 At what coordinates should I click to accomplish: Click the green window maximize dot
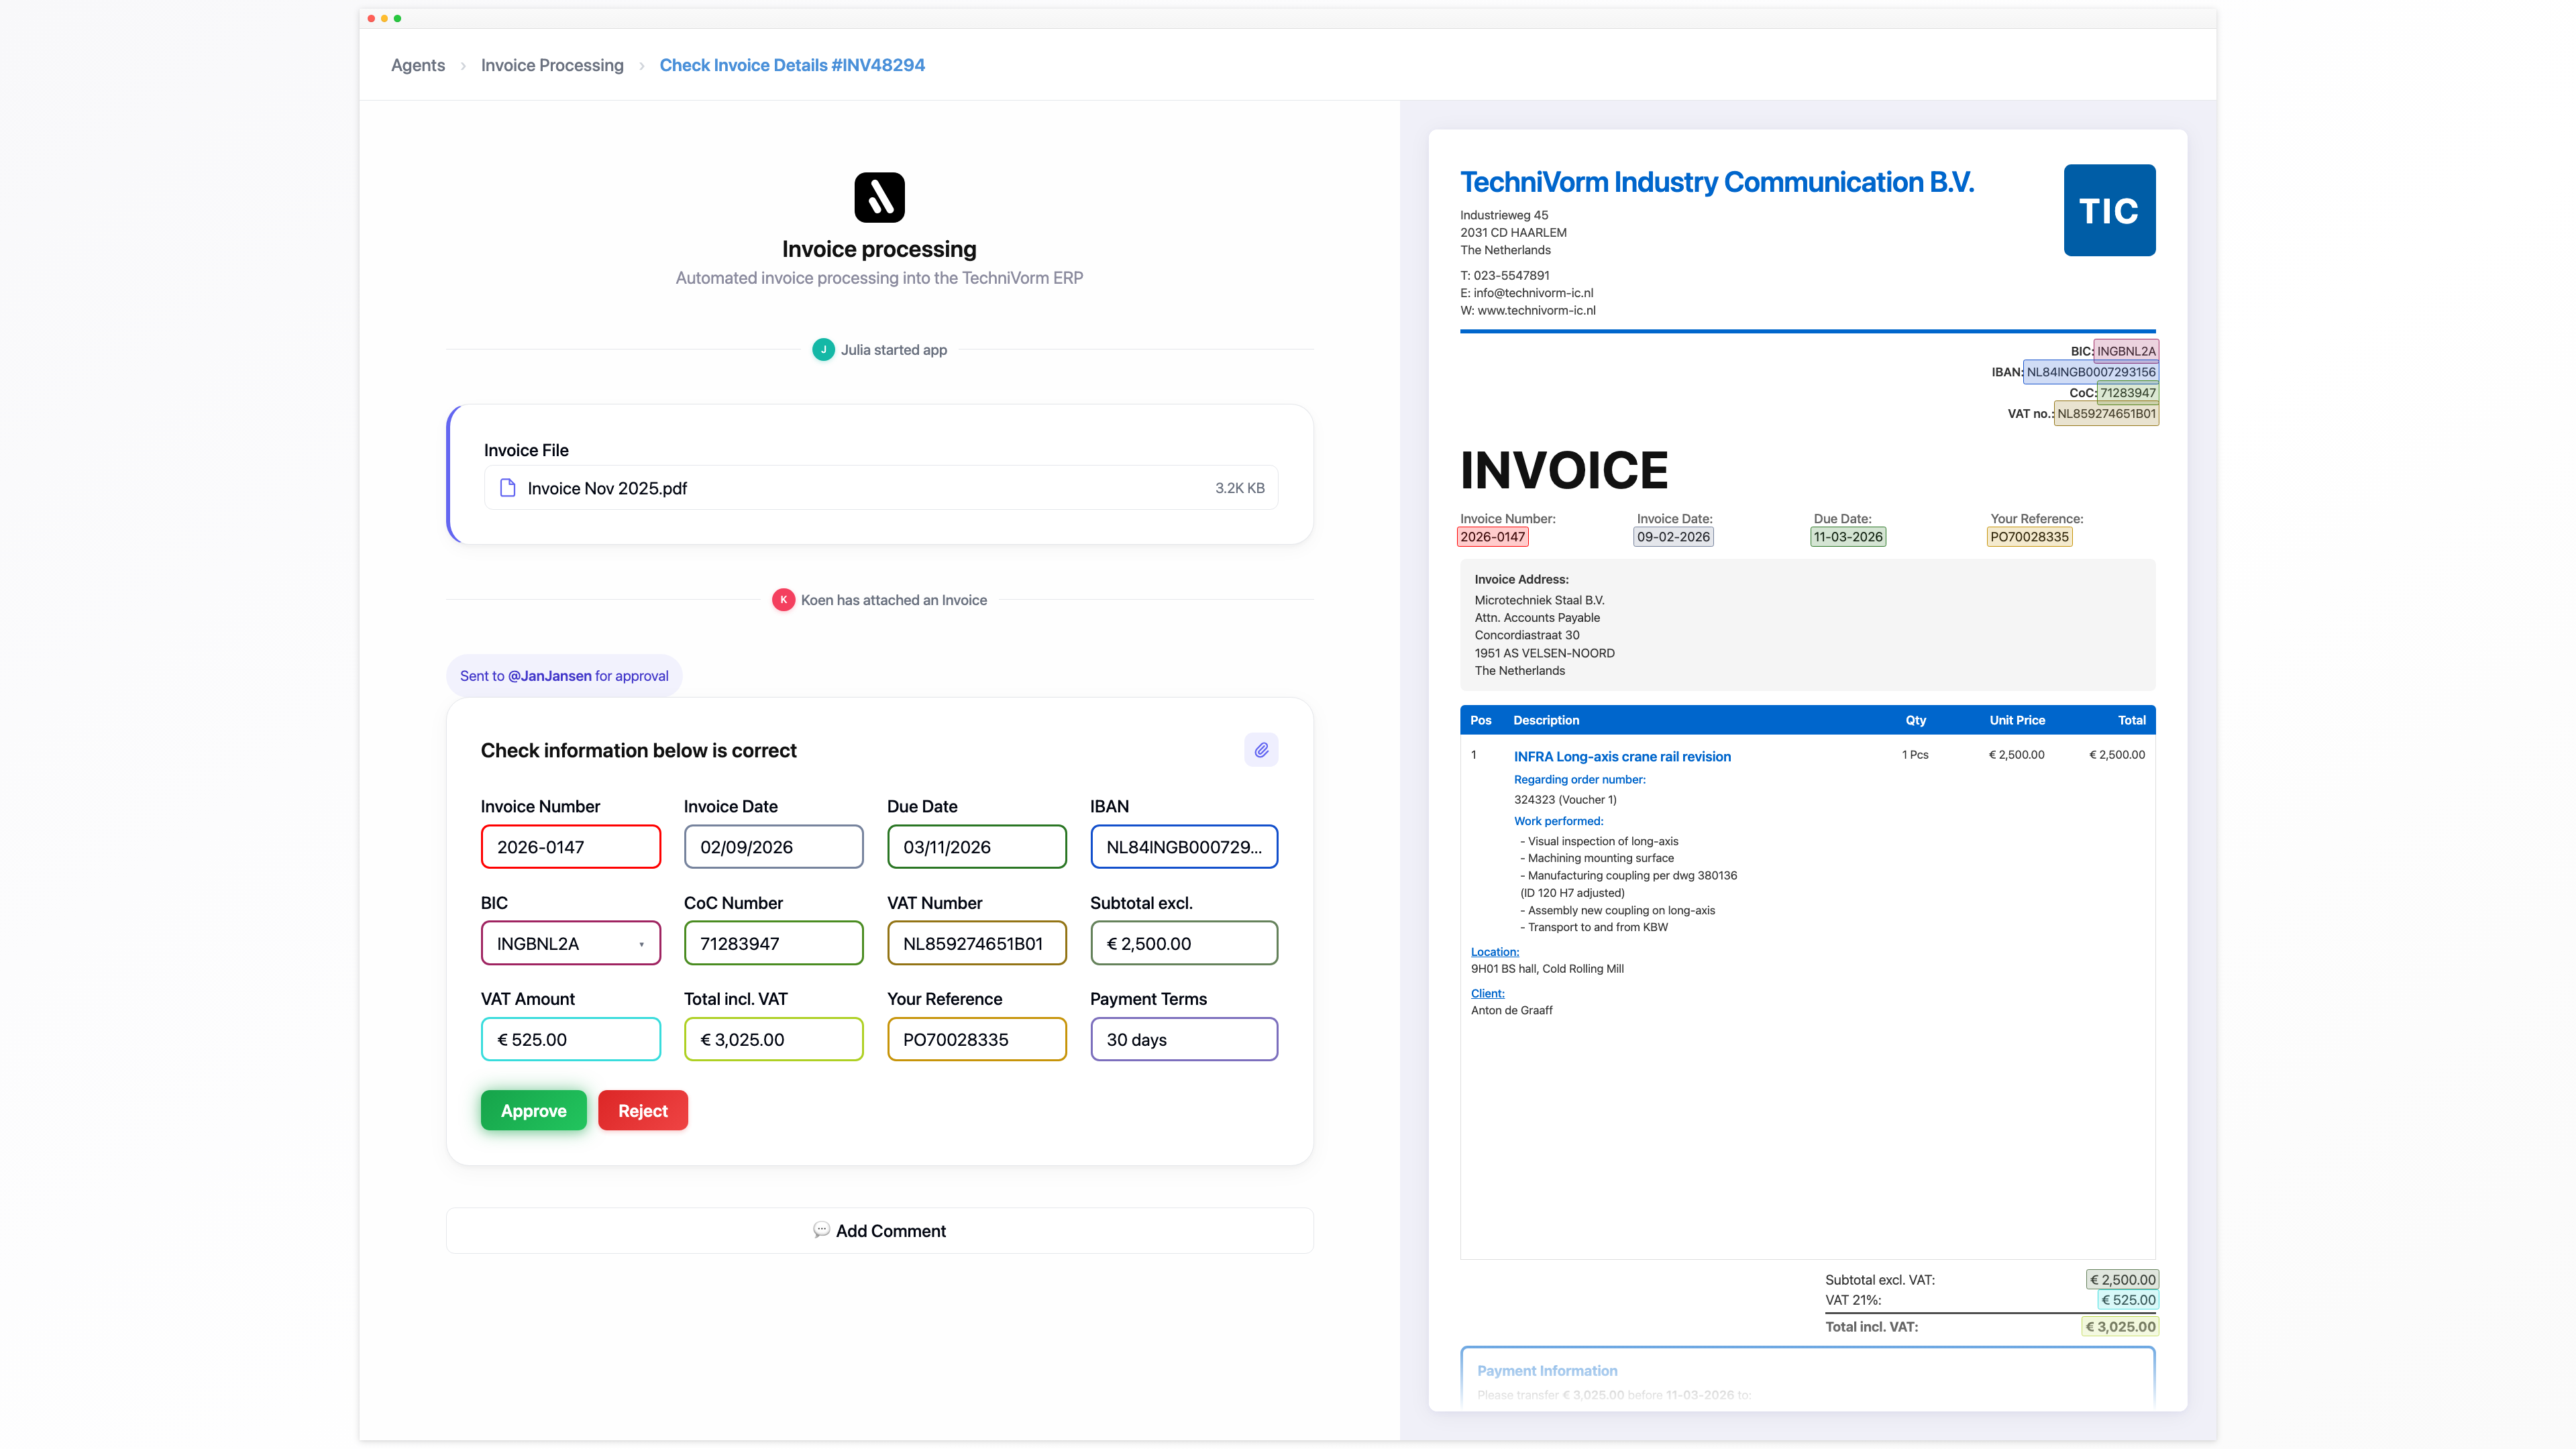pyautogui.click(x=398, y=18)
